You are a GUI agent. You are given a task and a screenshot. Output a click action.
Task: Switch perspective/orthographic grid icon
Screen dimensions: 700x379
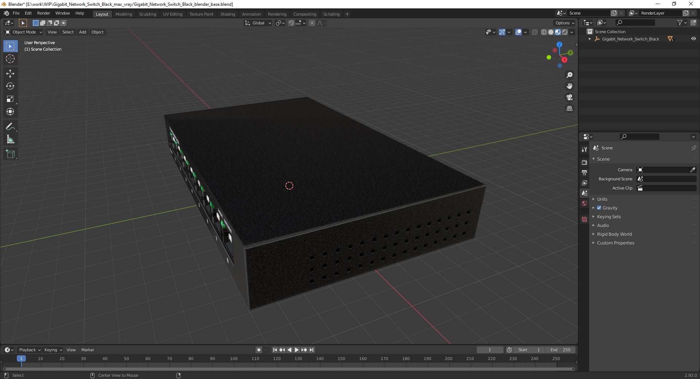569,109
